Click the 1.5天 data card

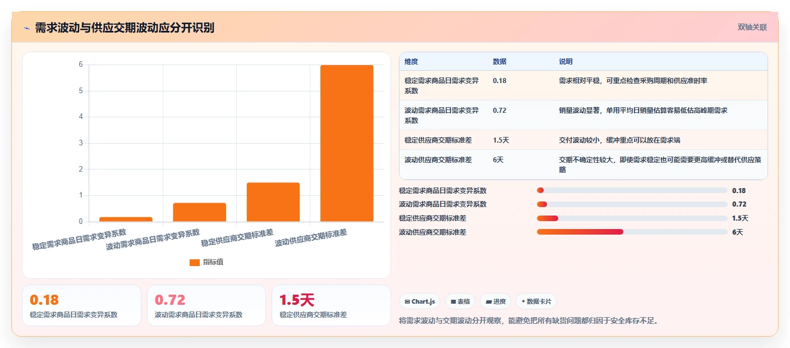point(331,305)
